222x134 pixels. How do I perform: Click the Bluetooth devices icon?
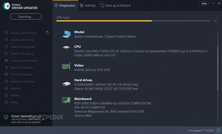point(6,68)
